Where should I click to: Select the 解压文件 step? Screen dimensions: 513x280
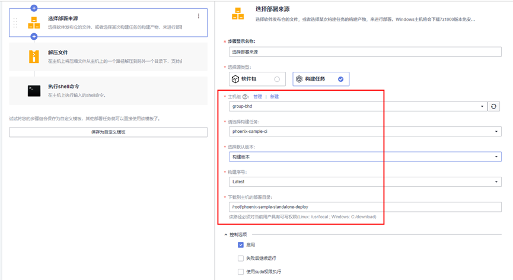click(109, 56)
